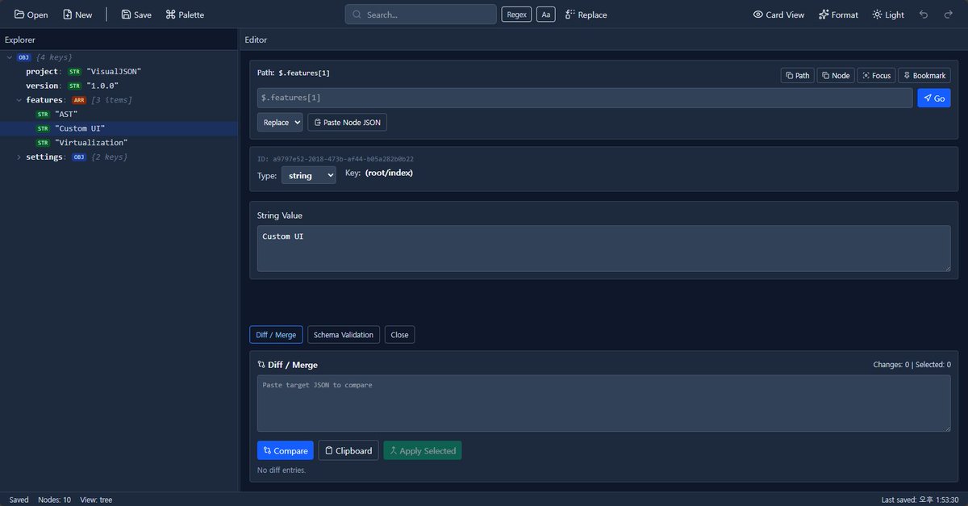
Task: Switch to Light theme
Action: click(888, 15)
